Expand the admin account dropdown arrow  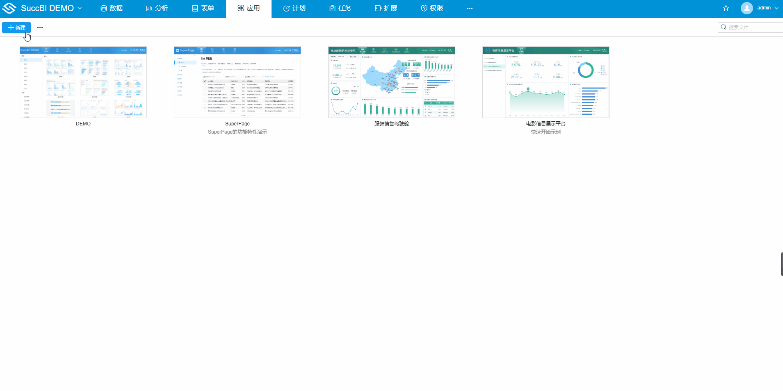tap(776, 8)
